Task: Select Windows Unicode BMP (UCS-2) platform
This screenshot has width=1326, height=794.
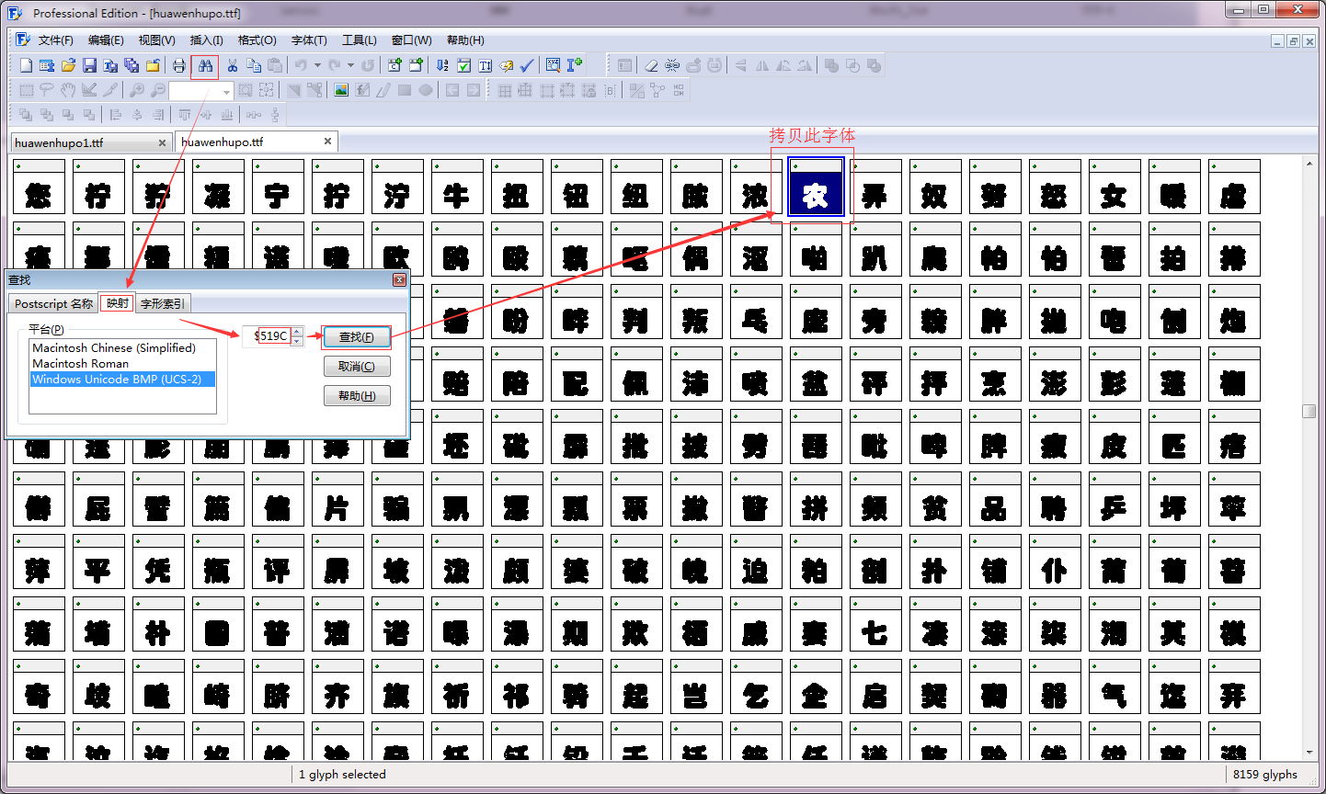Action: point(122,380)
